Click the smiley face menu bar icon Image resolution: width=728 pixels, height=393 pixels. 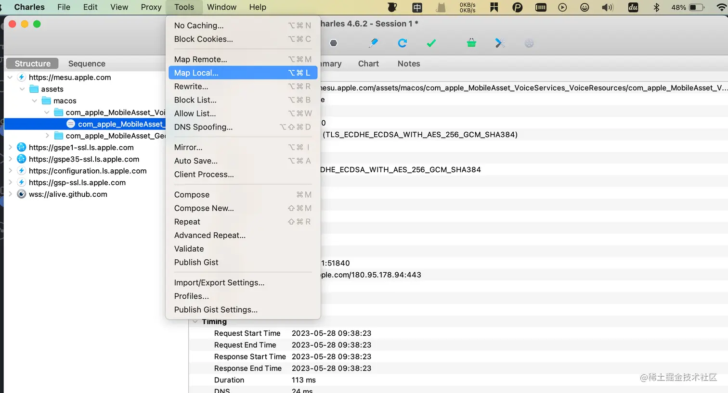pos(585,7)
